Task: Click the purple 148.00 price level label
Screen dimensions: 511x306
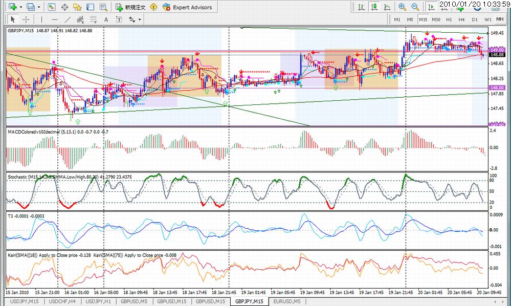Action: coord(497,88)
